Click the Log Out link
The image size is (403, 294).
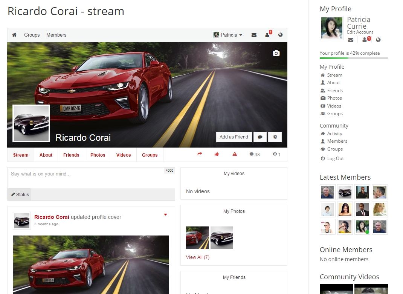(335, 159)
